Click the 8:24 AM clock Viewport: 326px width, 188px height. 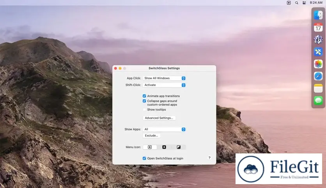tap(316, 3)
